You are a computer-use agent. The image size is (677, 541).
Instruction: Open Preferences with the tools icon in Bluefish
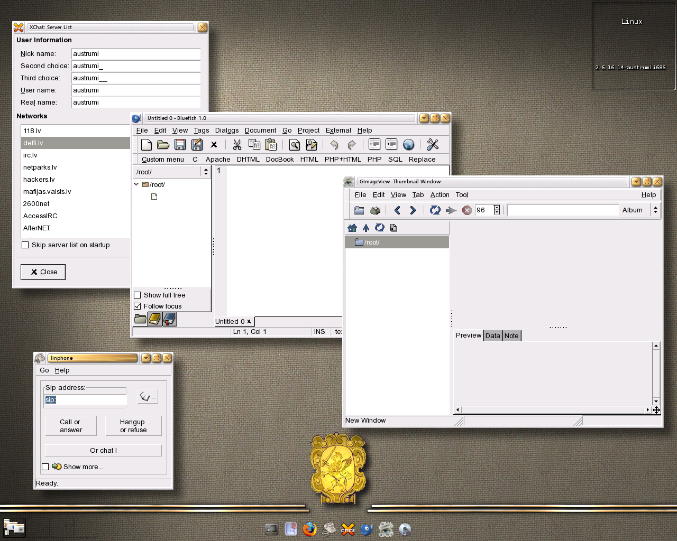click(433, 145)
